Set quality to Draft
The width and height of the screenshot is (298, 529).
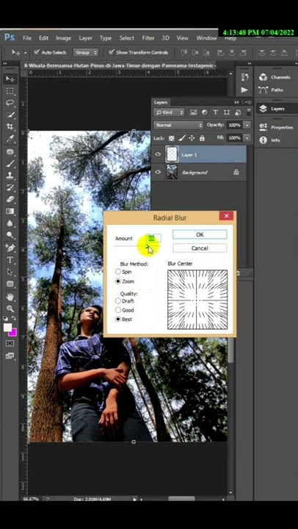[x=118, y=301]
